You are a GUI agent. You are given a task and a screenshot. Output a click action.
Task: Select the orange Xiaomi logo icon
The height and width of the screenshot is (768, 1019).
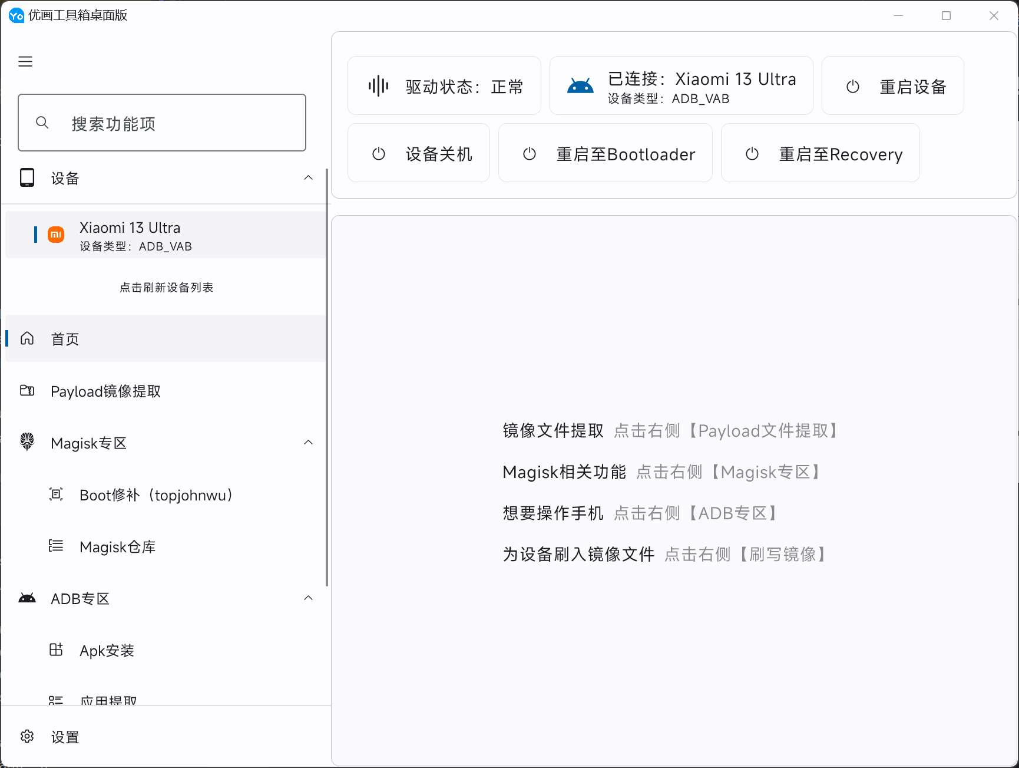tap(56, 235)
